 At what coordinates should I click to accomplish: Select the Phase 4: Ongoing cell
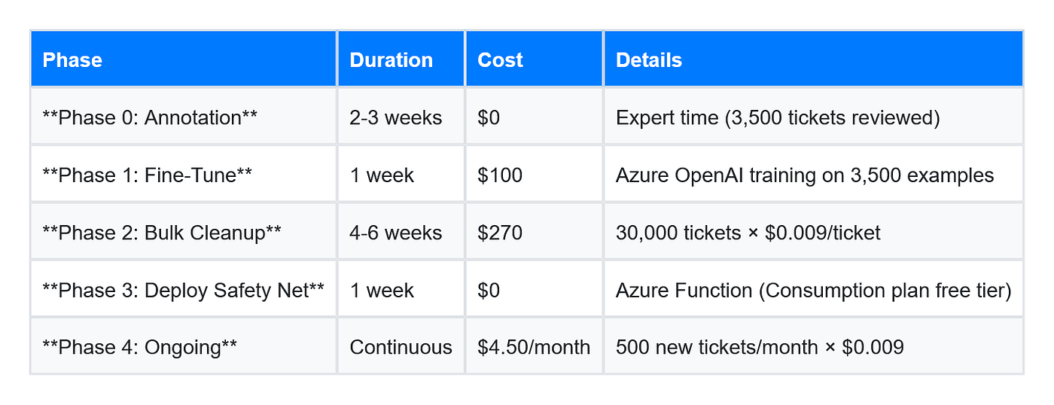click(184, 346)
